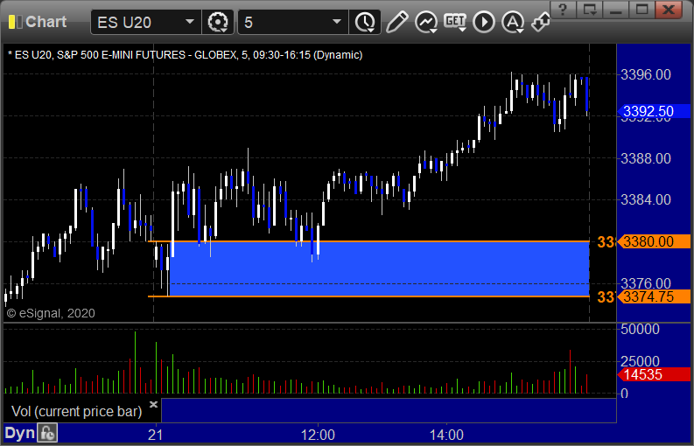Click the 3388.00 price axis label

coord(646,158)
